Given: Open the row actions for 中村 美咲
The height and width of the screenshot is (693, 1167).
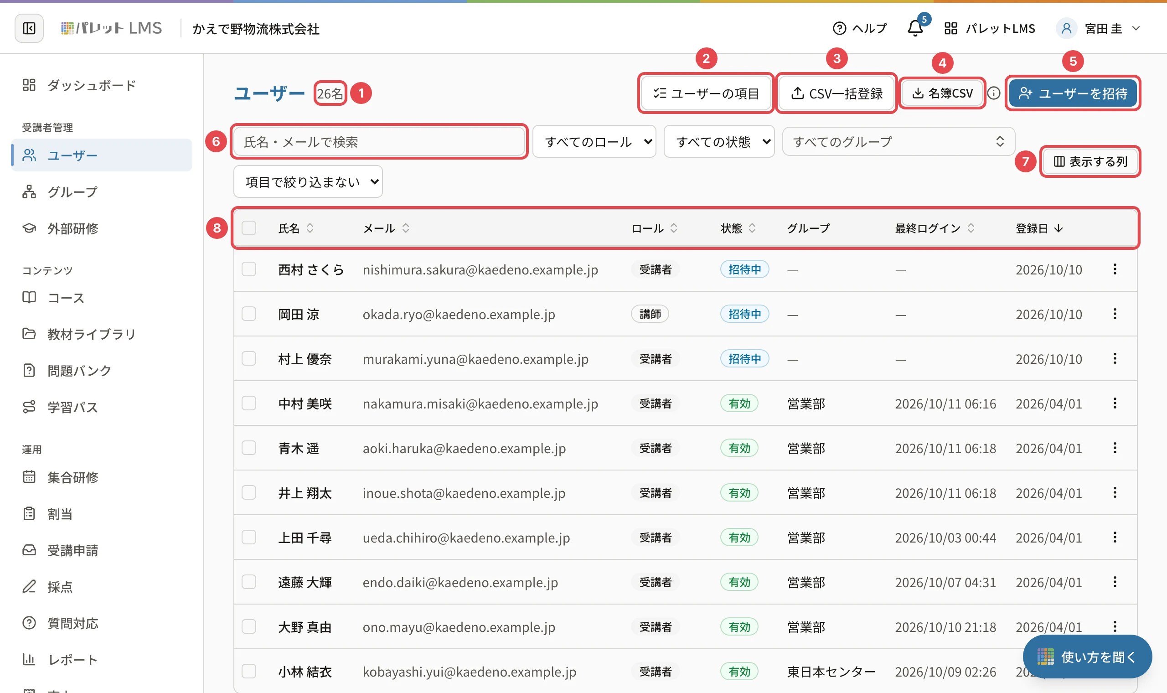Looking at the screenshot, I should tap(1115, 403).
